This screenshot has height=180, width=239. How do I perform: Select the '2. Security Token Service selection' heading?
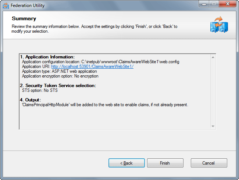pos(58,86)
